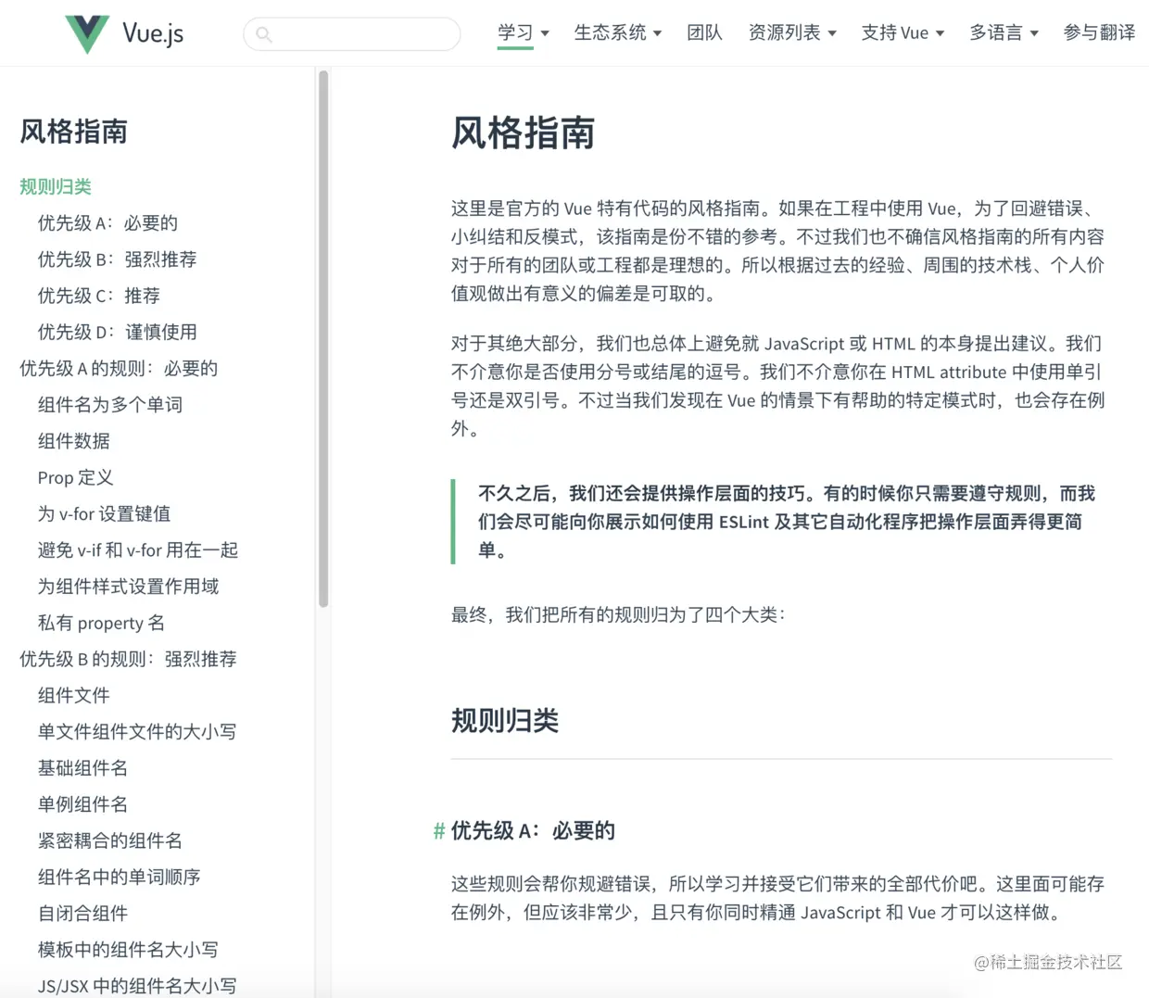1149x998 pixels.
Task: Open the 多语言 dropdown menu
Action: click(x=1004, y=32)
